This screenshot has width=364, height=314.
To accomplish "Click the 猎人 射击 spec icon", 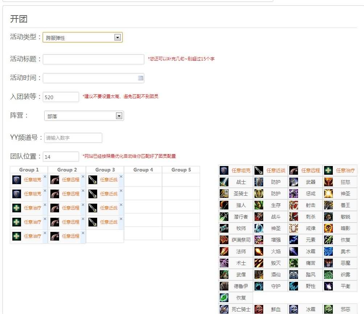I will [x=294, y=205].
